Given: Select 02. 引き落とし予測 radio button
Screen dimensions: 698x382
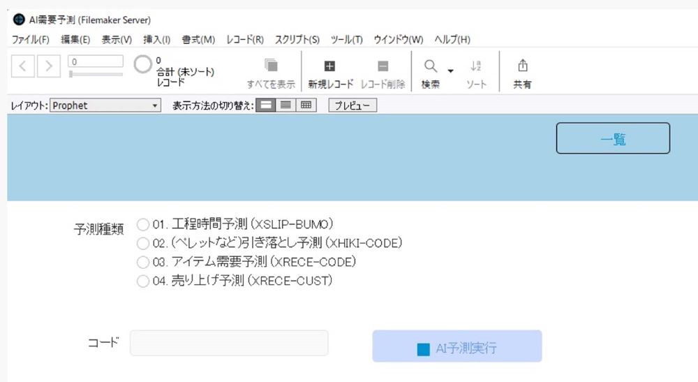Looking at the screenshot, I should point(143,244).
